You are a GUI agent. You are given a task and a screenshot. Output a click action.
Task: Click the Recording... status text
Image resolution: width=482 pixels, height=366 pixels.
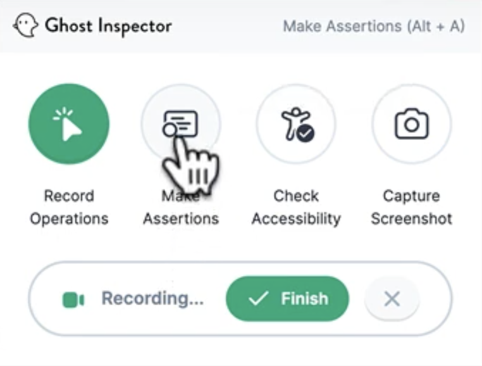pos(152,299)
